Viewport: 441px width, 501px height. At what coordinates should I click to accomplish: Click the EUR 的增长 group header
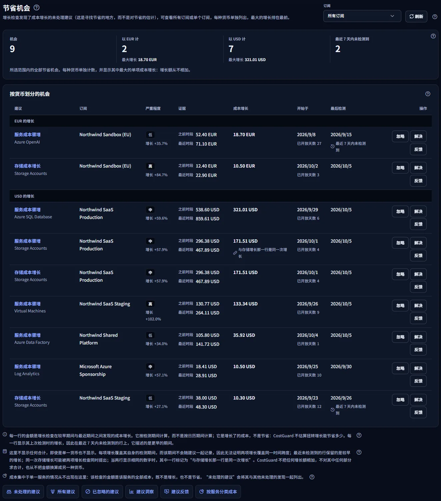[x=221, y=121]
